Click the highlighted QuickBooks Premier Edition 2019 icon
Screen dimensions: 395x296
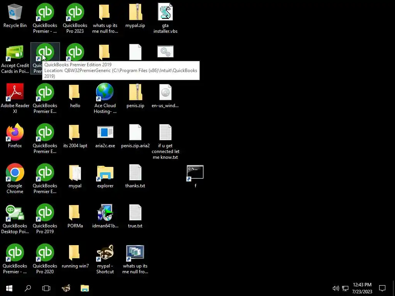[45, 52]
